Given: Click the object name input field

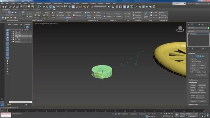Looking at the screenshot, I should [x=197, y=28].
